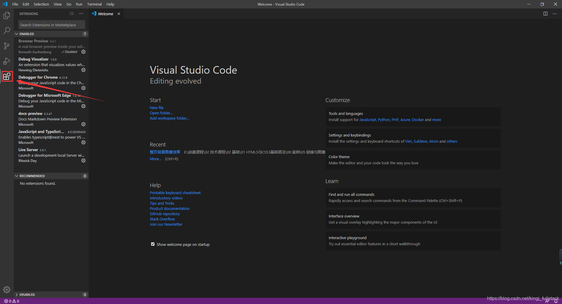Open the Debug Visualizer extension gear menu
562x304 pixels.
(83, 70)
